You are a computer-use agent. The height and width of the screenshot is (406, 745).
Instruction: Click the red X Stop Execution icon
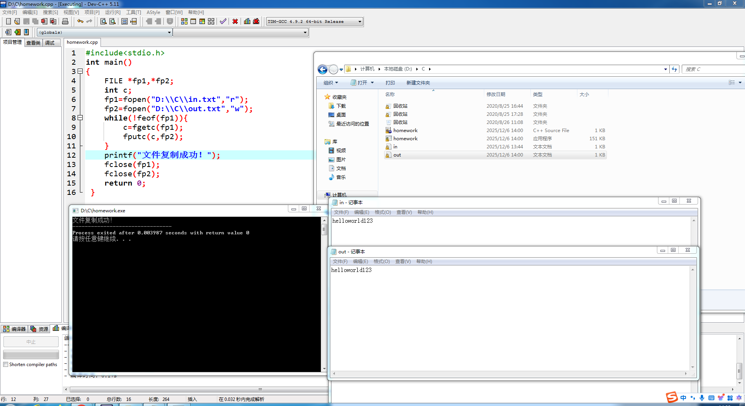pos(235,21)
